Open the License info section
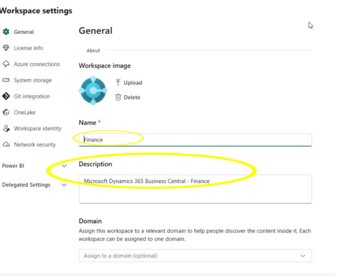Viewport: 344px width, 276px height. click(29, 48)
